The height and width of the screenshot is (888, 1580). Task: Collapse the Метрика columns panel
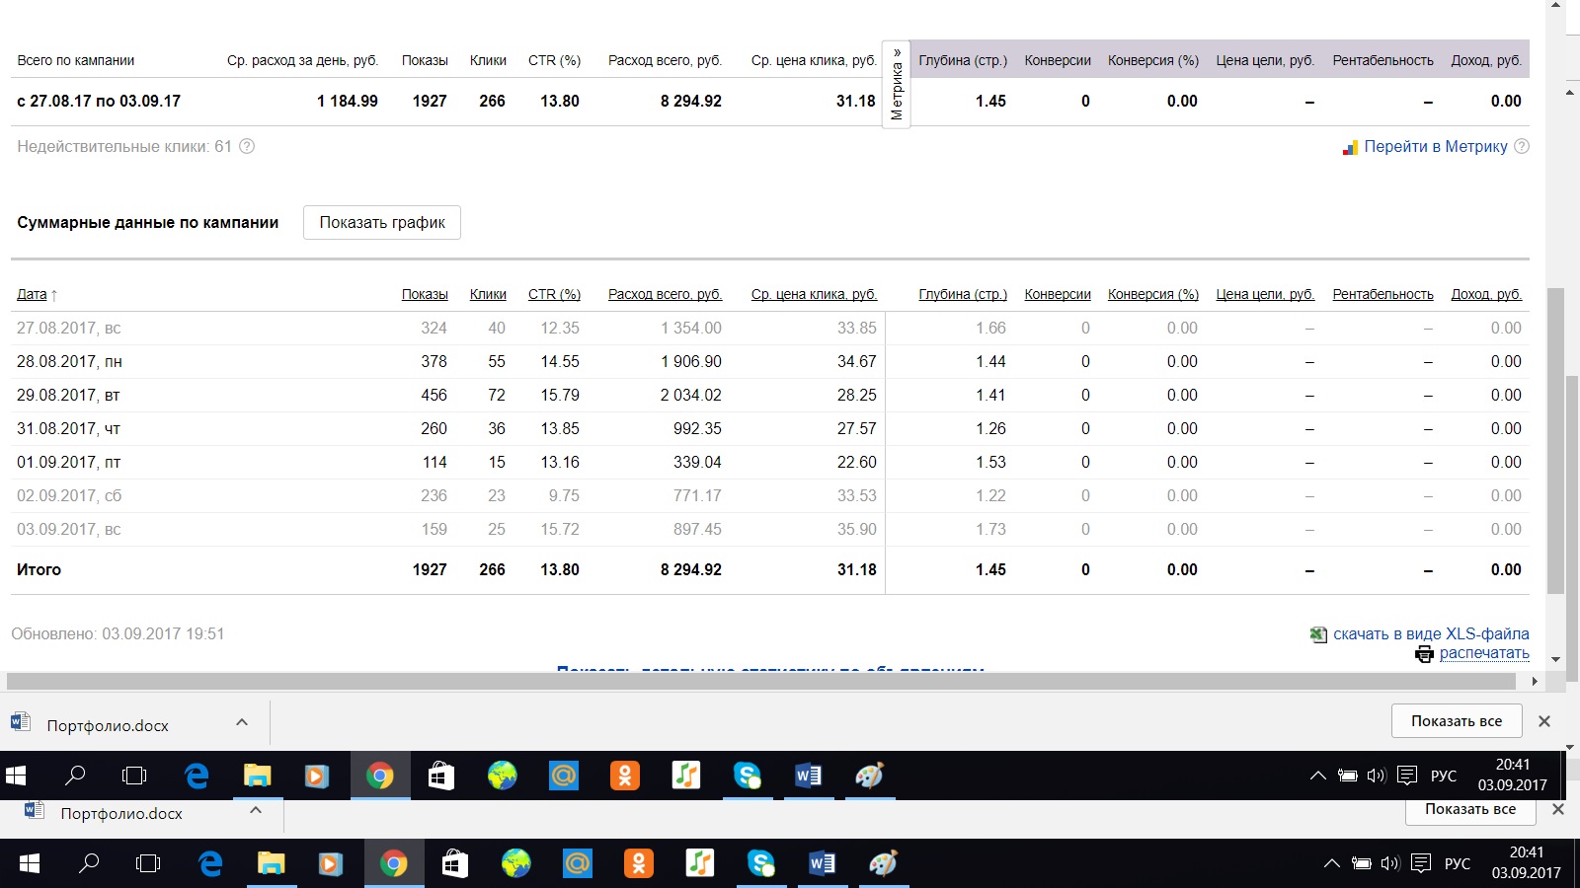897,84
